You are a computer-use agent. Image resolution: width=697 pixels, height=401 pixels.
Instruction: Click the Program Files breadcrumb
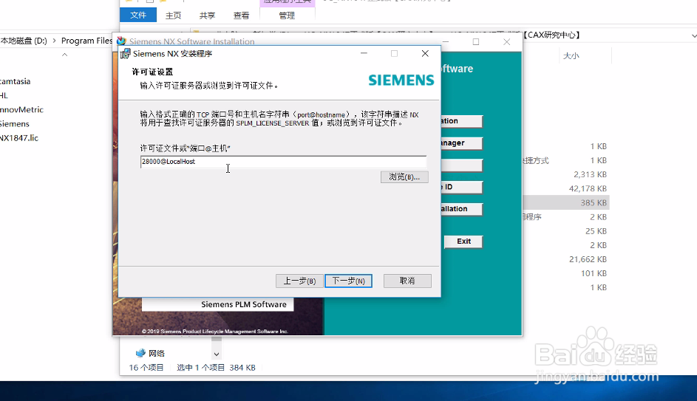tap(86, 41)
